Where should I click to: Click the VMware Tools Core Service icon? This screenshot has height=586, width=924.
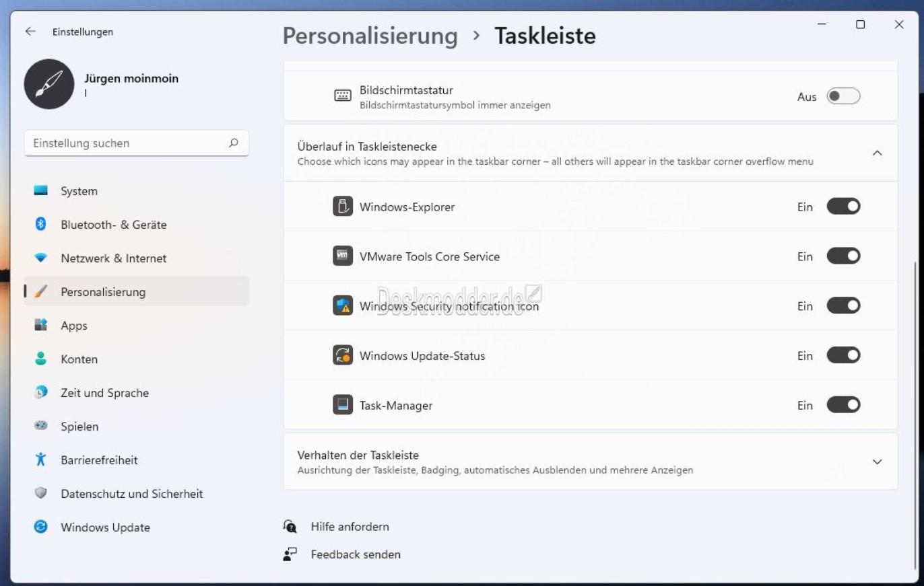coord(343,256)
